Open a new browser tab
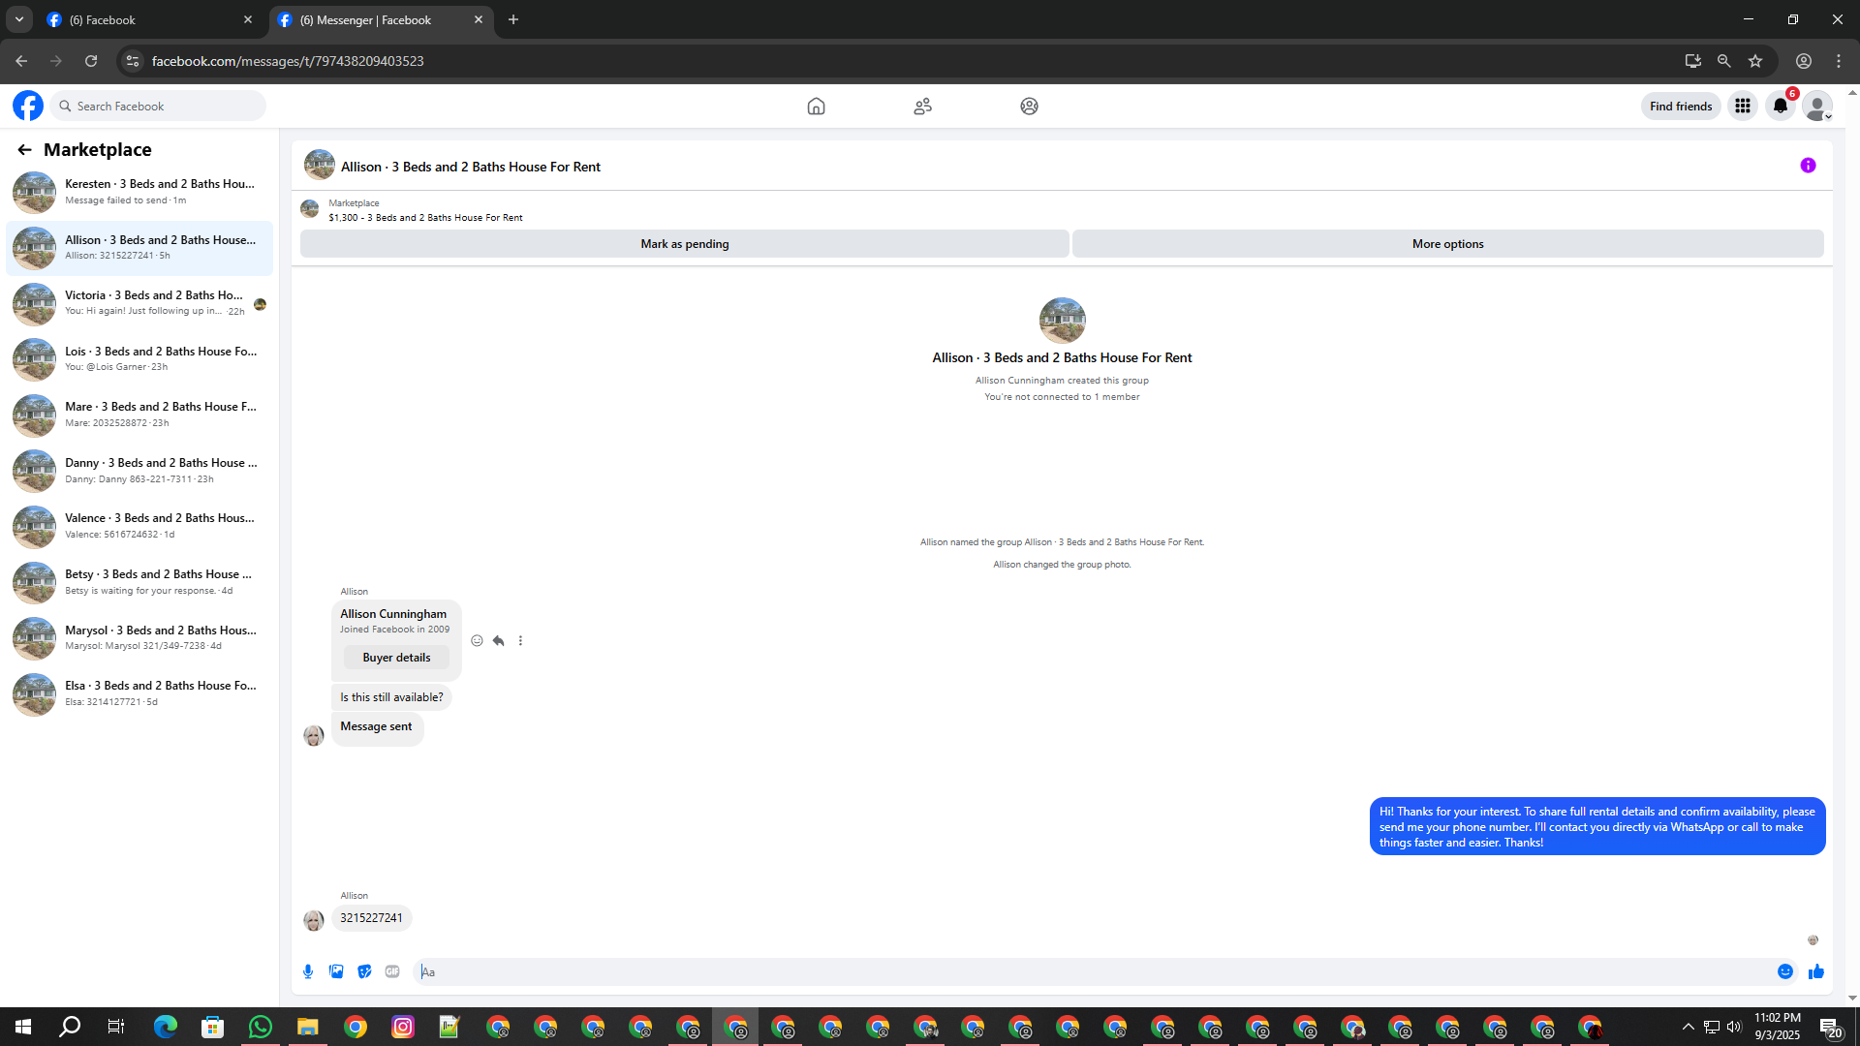The width and height of the screenshot is (1860, 1046). click(x=513, y=19)
